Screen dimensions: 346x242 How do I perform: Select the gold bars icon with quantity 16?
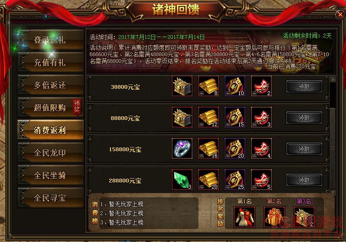click(209, 148)
